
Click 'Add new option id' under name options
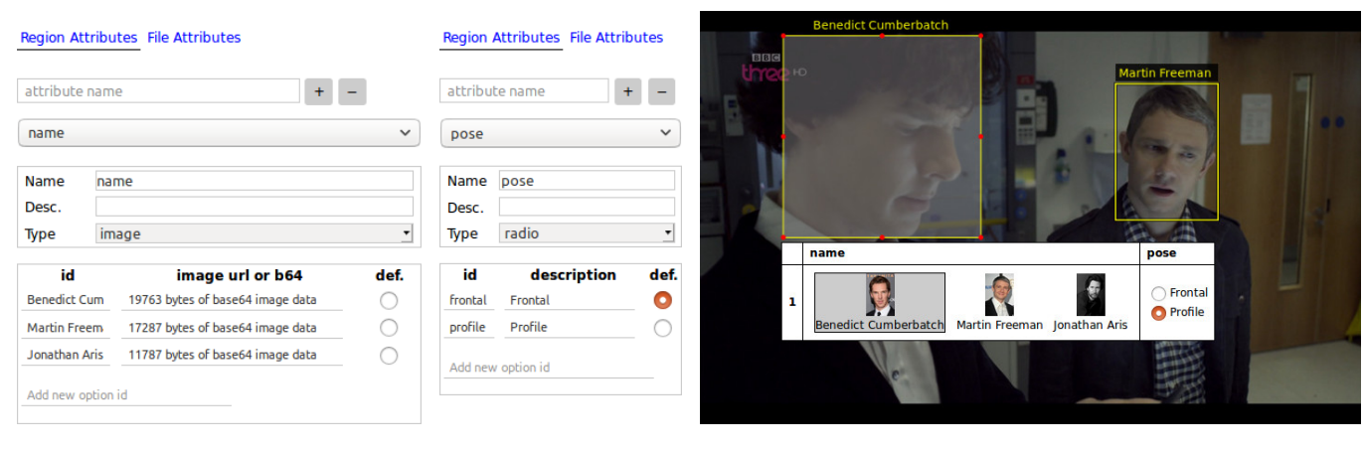[126, 395]
